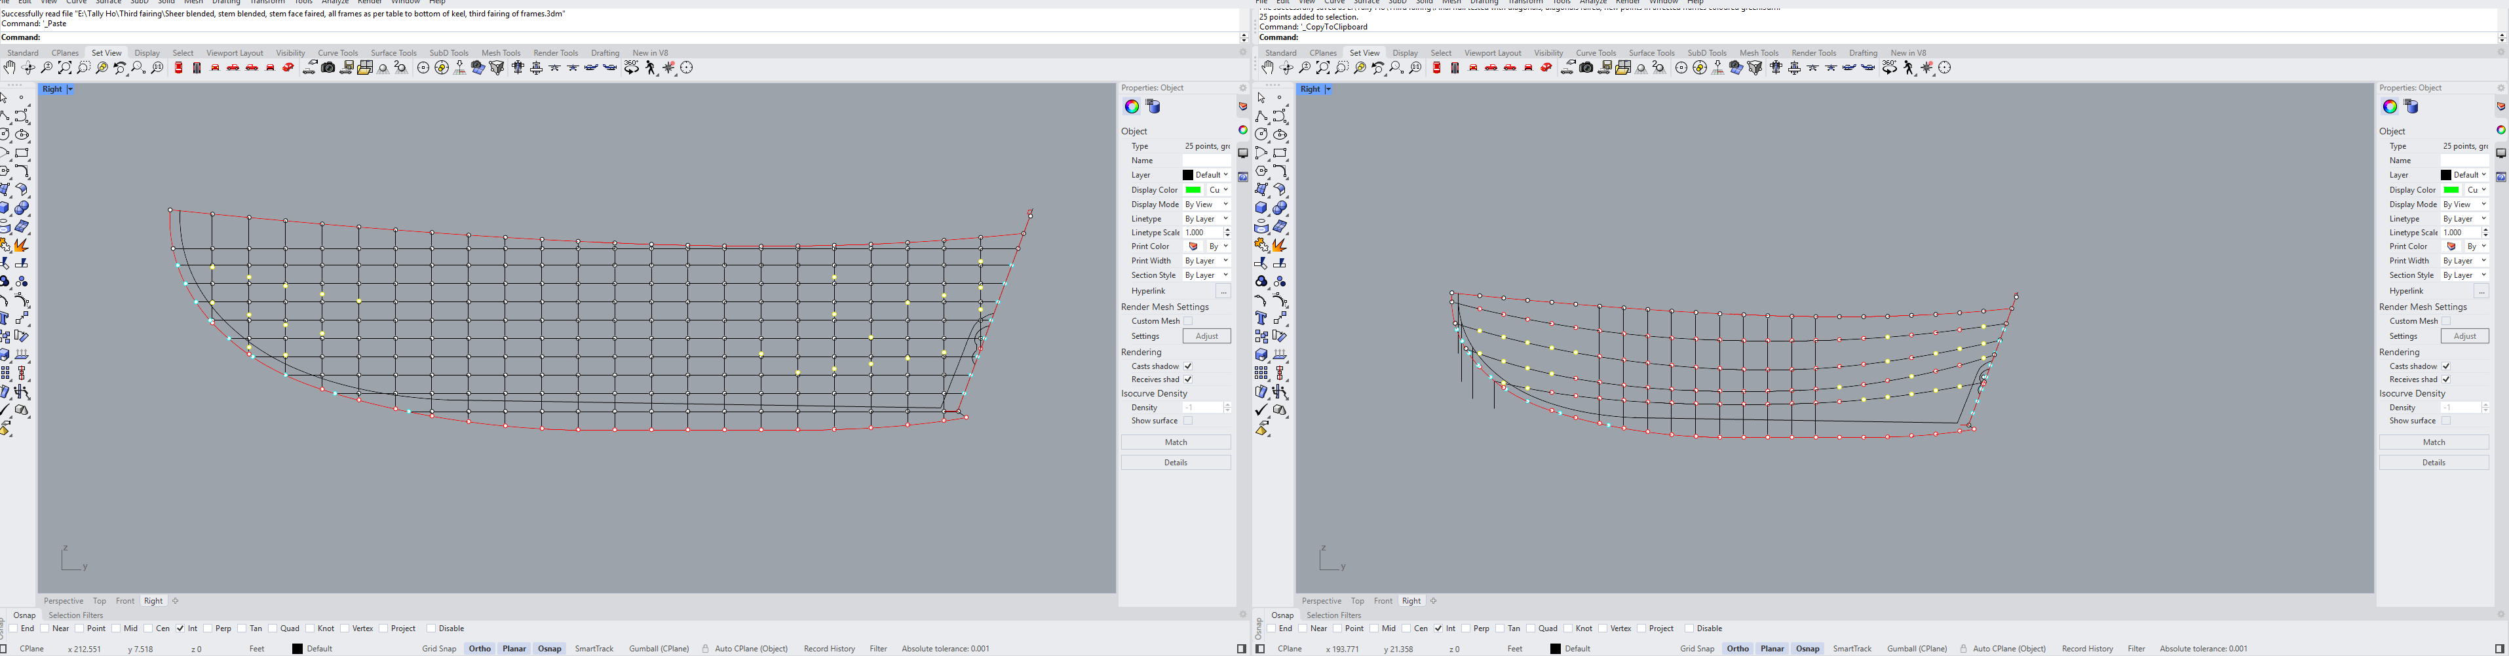Open Linetype dropdown in left Properties panel
Image resolution: width=2509 pixels, height=656 pixels.
pyautogui.click(x=1206, y=220)
